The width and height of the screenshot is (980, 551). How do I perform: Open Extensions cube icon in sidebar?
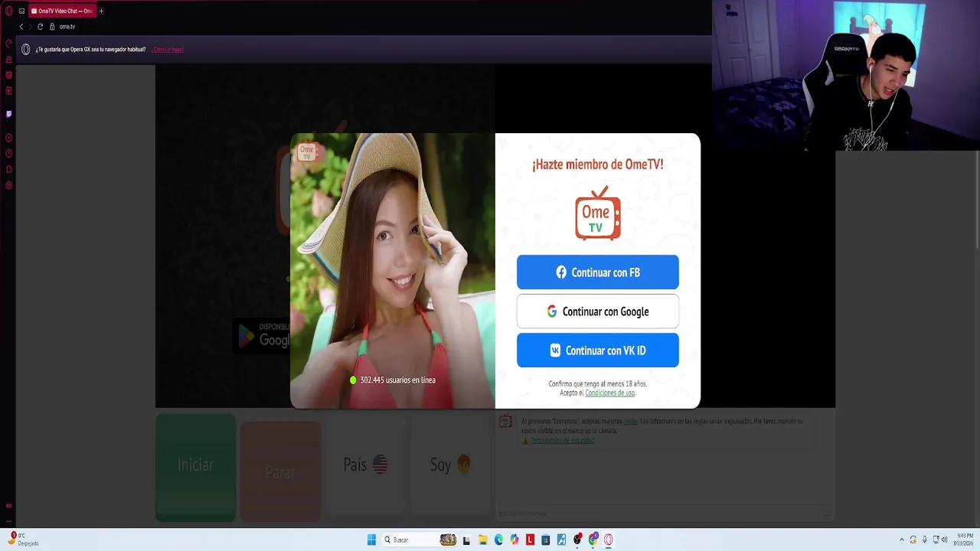point(8,169)
